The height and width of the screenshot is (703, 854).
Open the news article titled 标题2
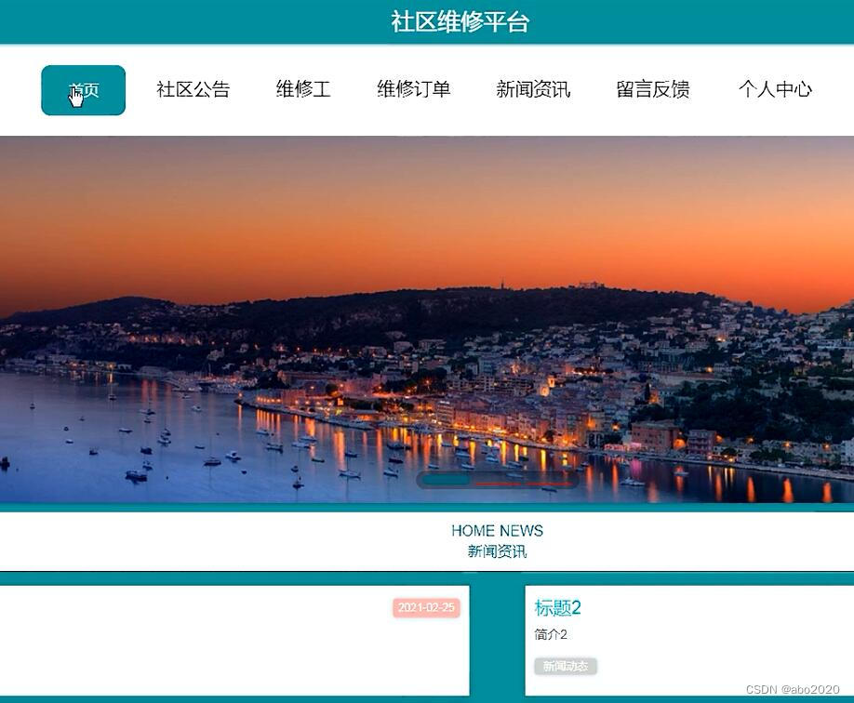pos(558,608)
